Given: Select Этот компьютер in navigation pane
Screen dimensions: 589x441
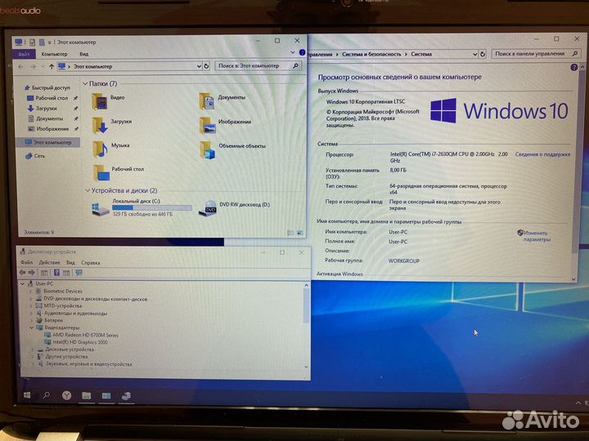Looking at the screenshot, I should pyautogui.click(x=48, y=142).
